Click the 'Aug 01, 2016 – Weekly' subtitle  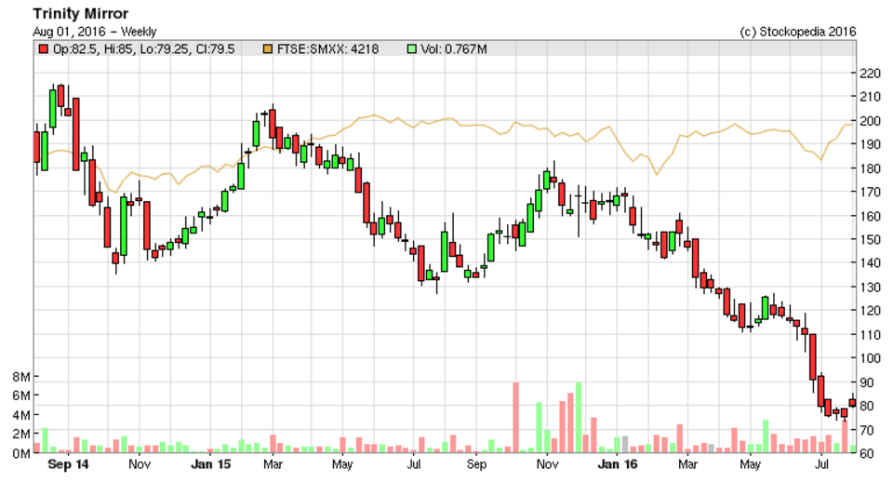point(95,32)
